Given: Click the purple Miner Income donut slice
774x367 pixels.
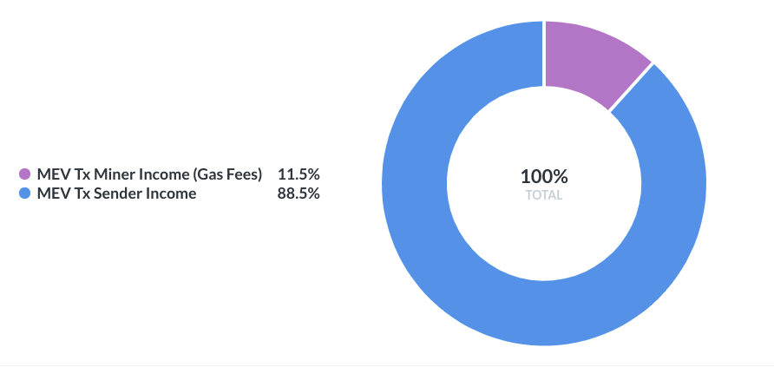Looking at the screenshot, I should coord(590,59).
